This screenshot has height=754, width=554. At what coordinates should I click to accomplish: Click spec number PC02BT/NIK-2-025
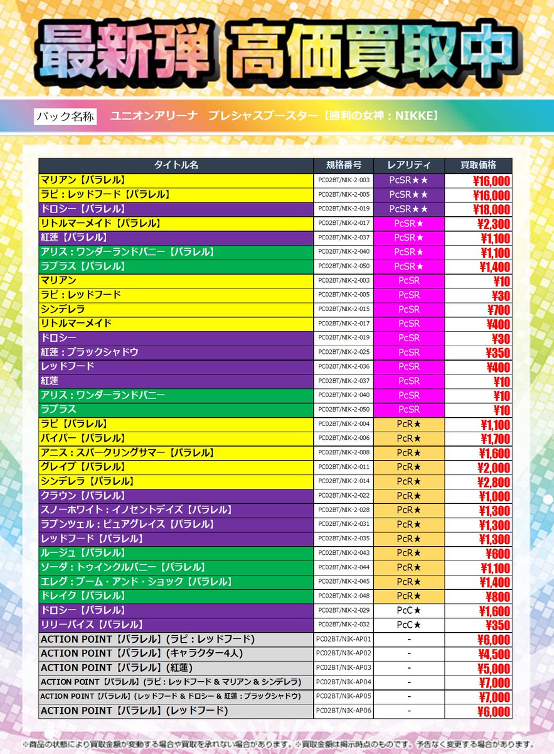point(344,352)
